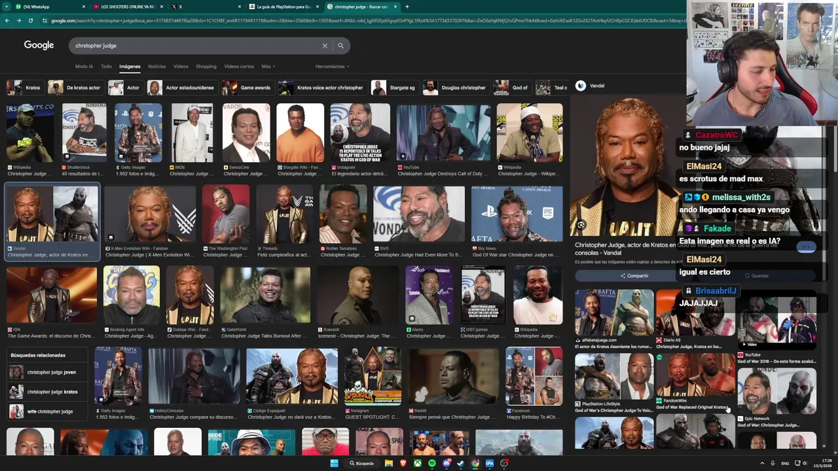Open Xbox app from taskbar
The height and width of the screenshot is (471, 838).
pos(418,463)
